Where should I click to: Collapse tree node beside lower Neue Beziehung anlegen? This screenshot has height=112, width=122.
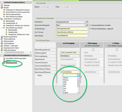click(x=2, y=28)
